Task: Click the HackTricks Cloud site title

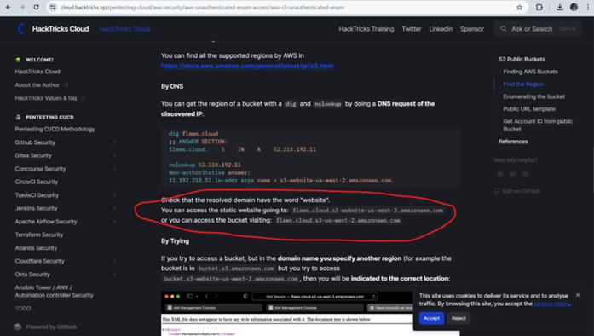Action: pyautogui.click(x=61, y=29)
